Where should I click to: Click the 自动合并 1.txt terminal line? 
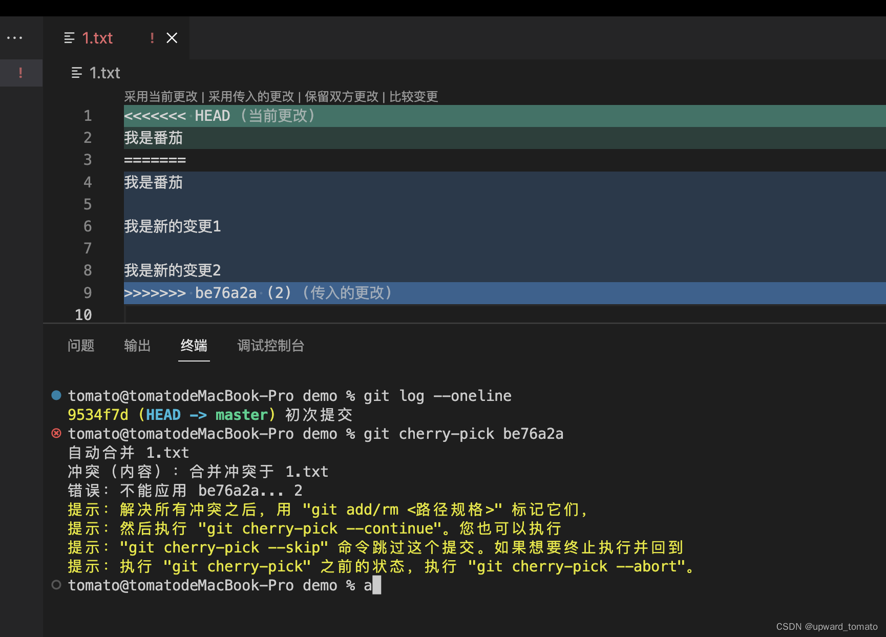click(129, 453)
